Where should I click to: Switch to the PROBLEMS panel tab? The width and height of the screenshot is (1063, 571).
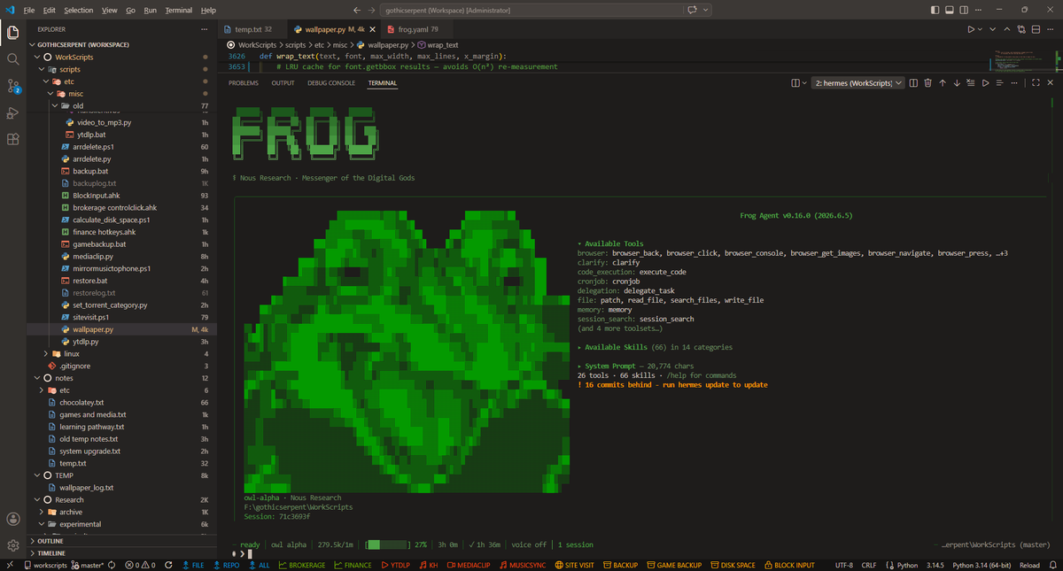(244, 83)
